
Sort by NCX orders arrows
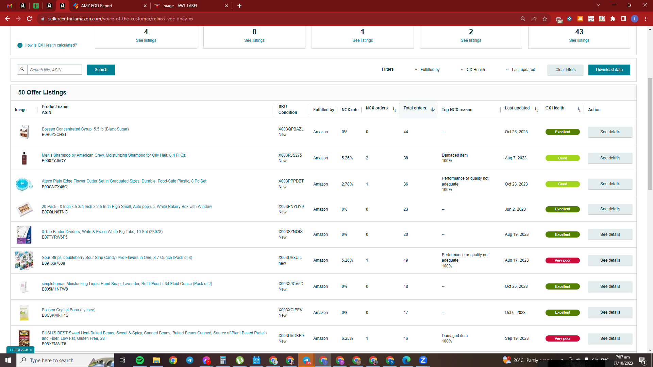click(x=394, y=109)
